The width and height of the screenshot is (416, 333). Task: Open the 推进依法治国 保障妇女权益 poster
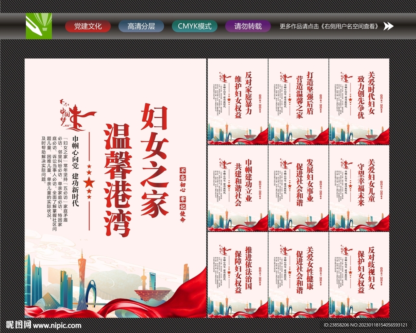point(238,275)
